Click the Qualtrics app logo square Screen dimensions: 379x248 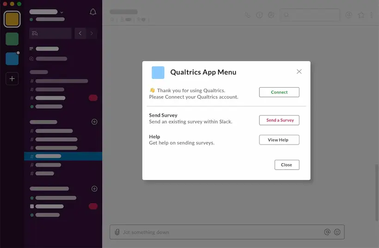(x=158, y=73)
